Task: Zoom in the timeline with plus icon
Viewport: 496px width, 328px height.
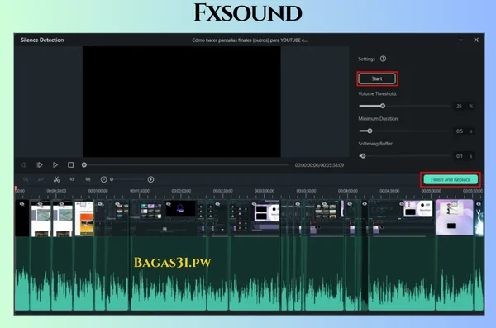Action: pyautogui.click(x=151, y=179)
